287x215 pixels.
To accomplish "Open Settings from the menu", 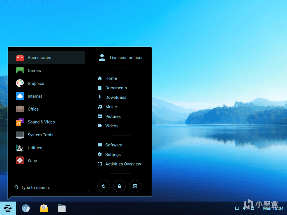I will (113, 155).
